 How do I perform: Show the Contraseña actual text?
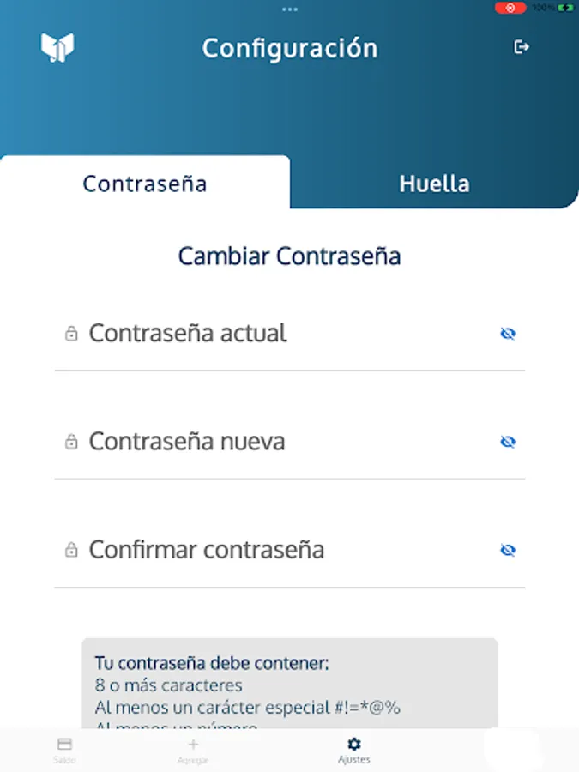click(508, 334)
